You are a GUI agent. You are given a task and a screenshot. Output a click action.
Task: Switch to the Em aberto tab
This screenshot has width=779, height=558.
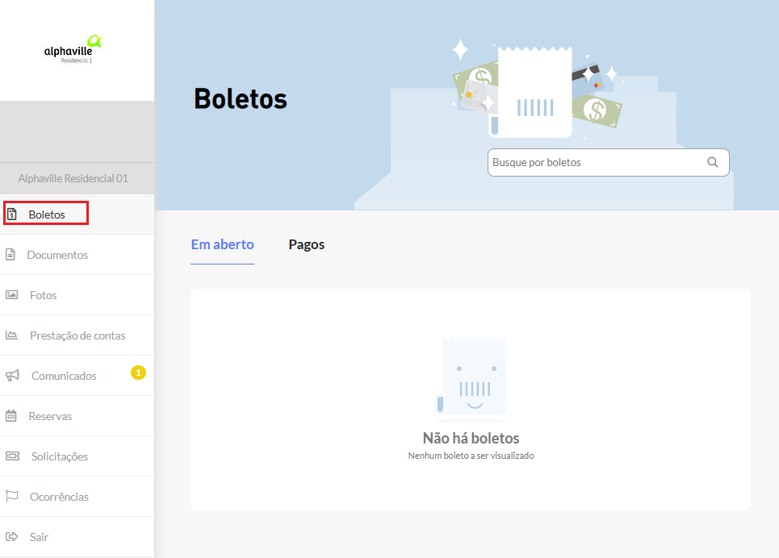click(222, 244)
